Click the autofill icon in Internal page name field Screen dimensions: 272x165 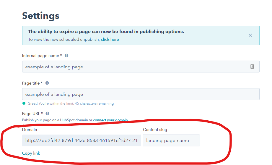252,67
